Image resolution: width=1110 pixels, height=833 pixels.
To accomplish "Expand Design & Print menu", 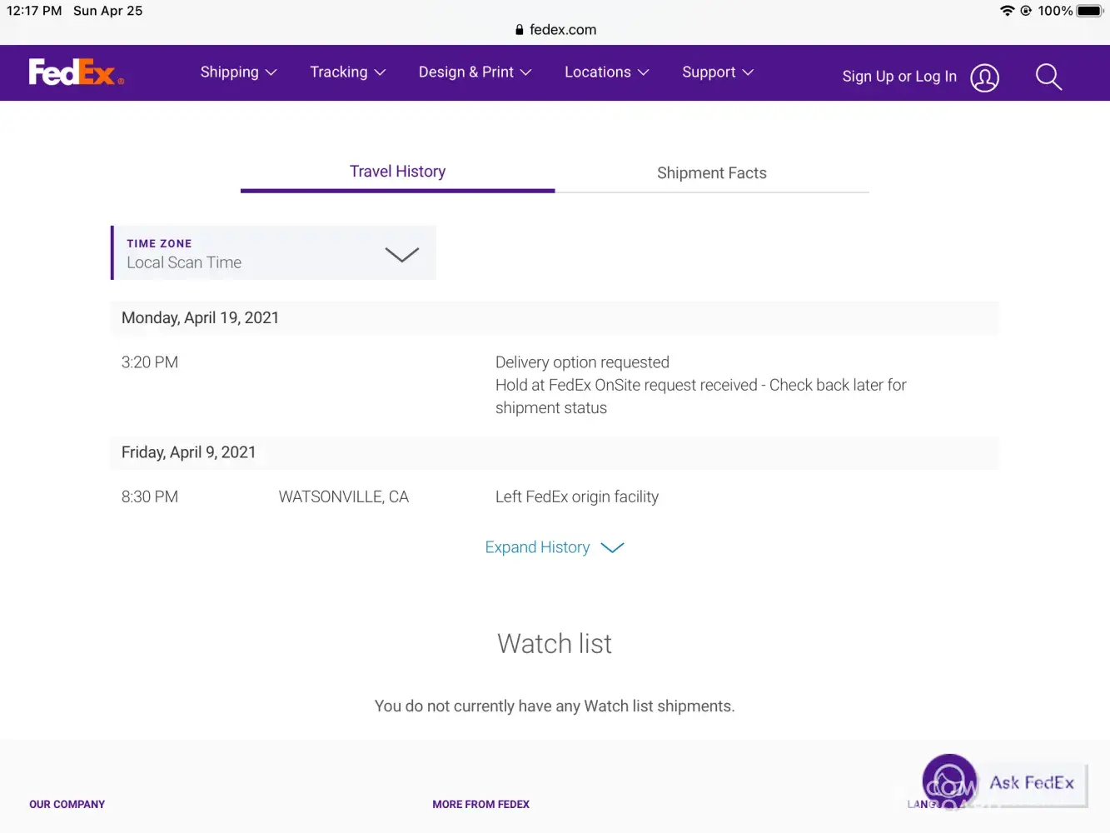I will click(475, 72).
